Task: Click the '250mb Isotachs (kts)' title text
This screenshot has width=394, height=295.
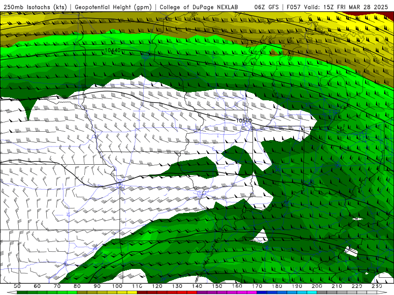Action: [35, 7]
